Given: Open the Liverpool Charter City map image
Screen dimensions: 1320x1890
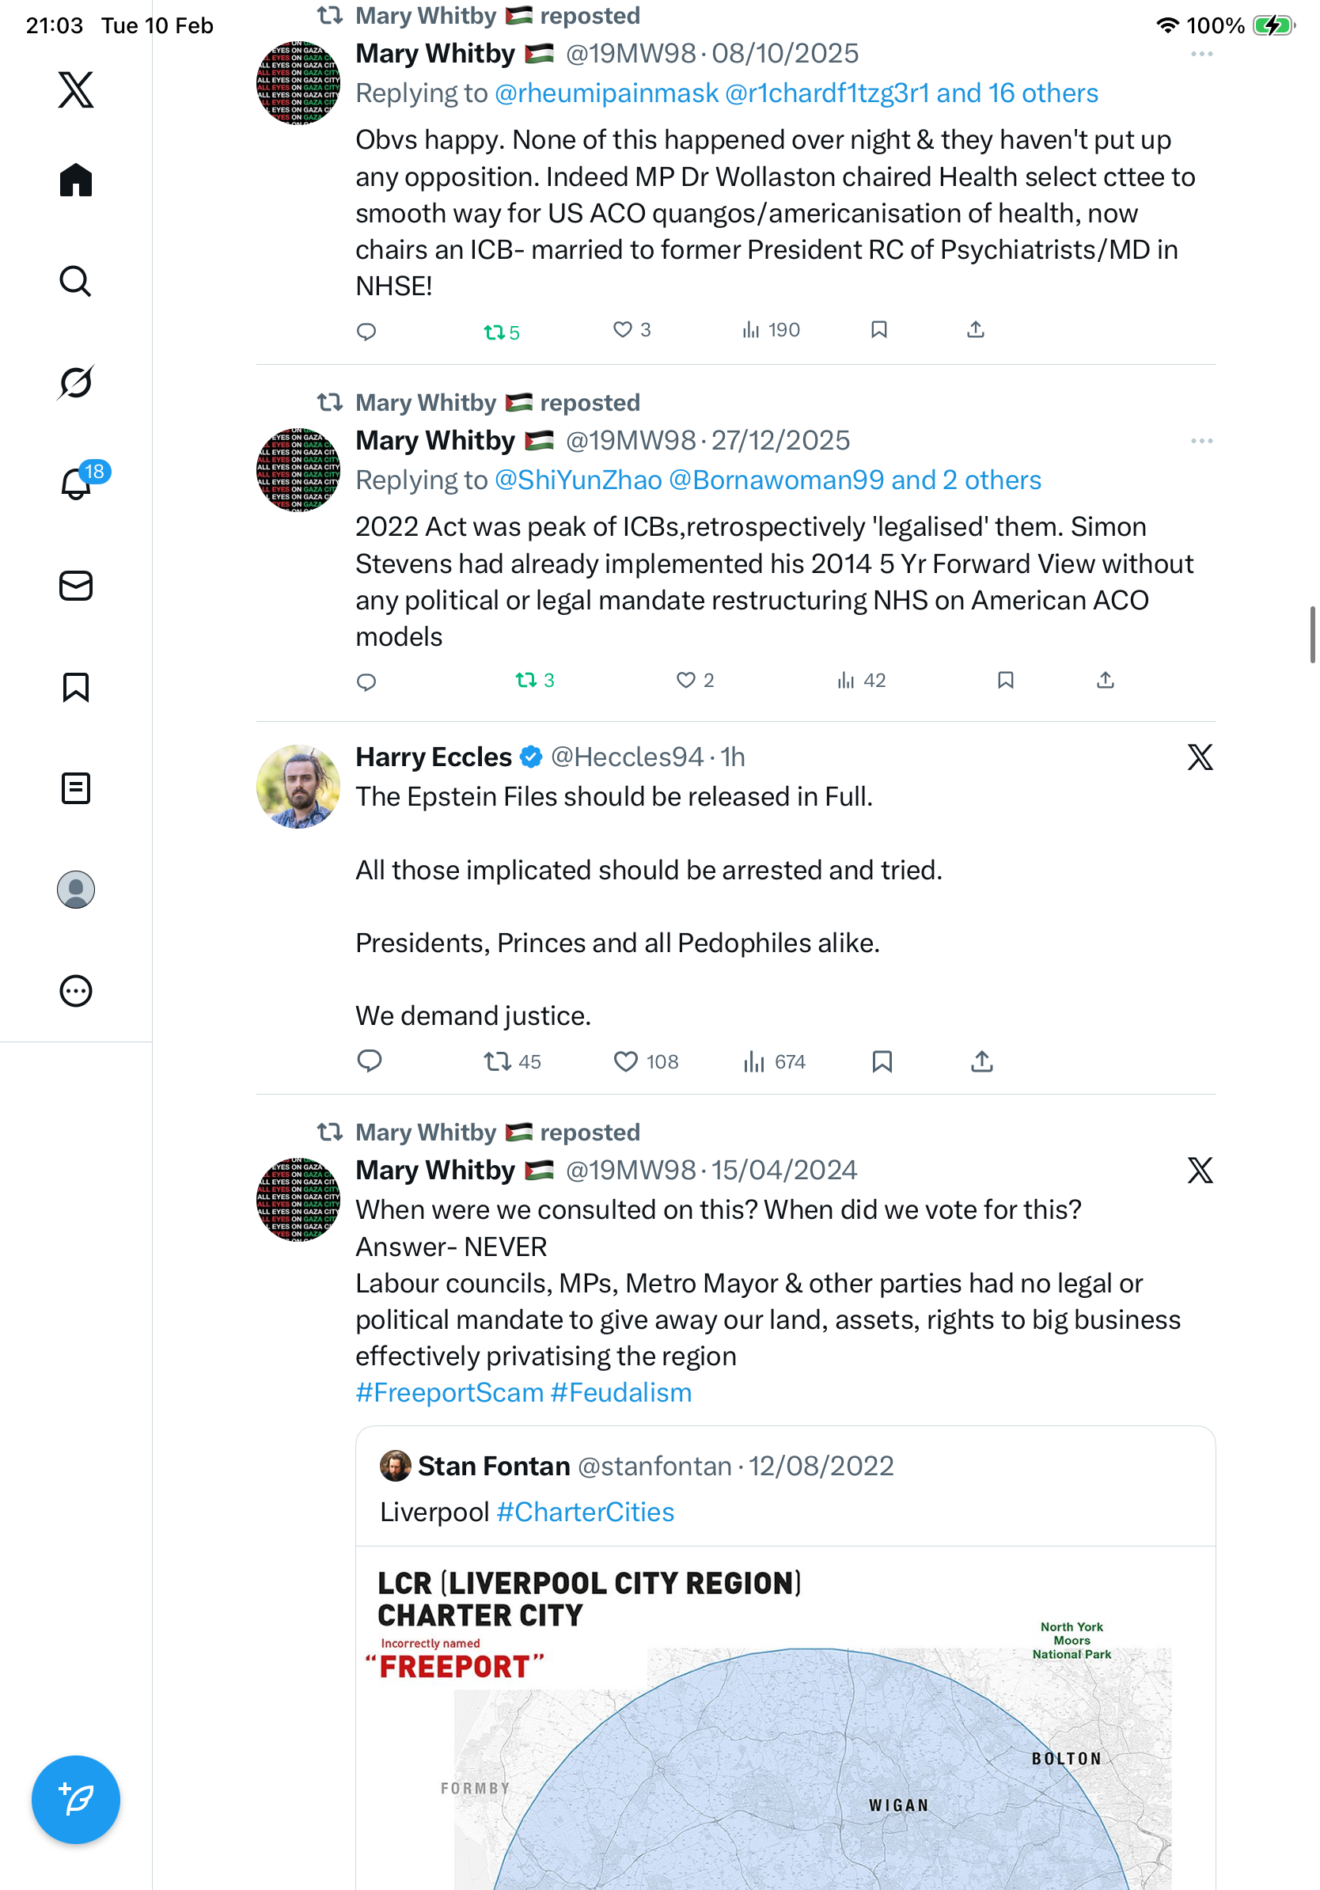Looking at the screenshot, I should pyautogui.click(x=785, y=1729).
